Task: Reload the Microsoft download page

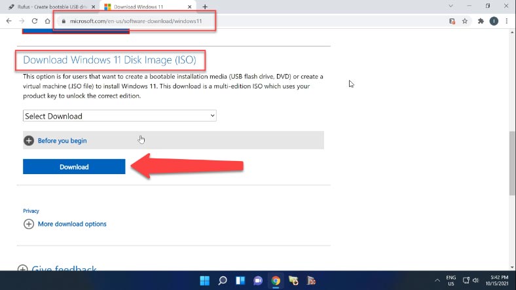Action: [35, 21]
